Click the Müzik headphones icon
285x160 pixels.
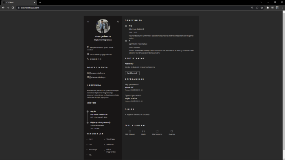click(x=143, y=131)
